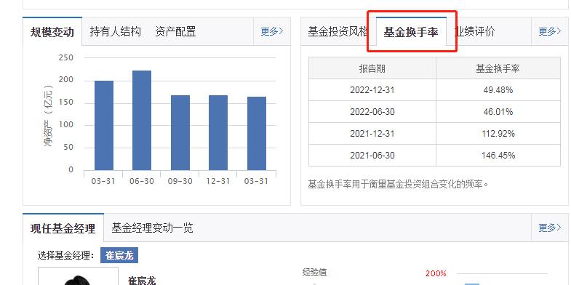Open the 持有人结构 tab
The height and width of the screenshot is (285, 571).
click(115, 32)
